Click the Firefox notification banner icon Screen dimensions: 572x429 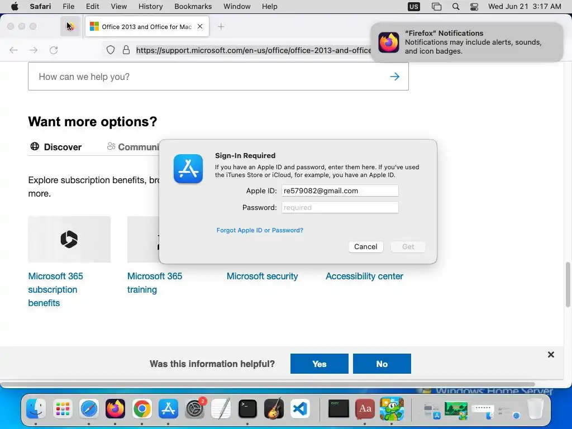[x=389, y=42]
